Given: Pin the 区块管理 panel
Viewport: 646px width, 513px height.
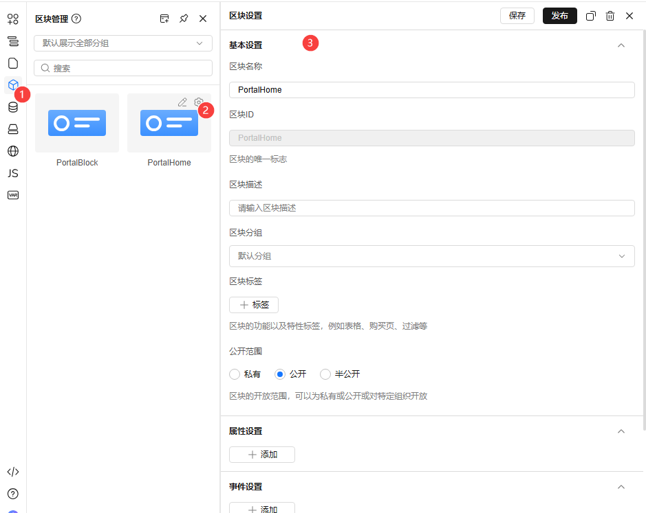Looking at the screenshot, I should tap(184, 19).
